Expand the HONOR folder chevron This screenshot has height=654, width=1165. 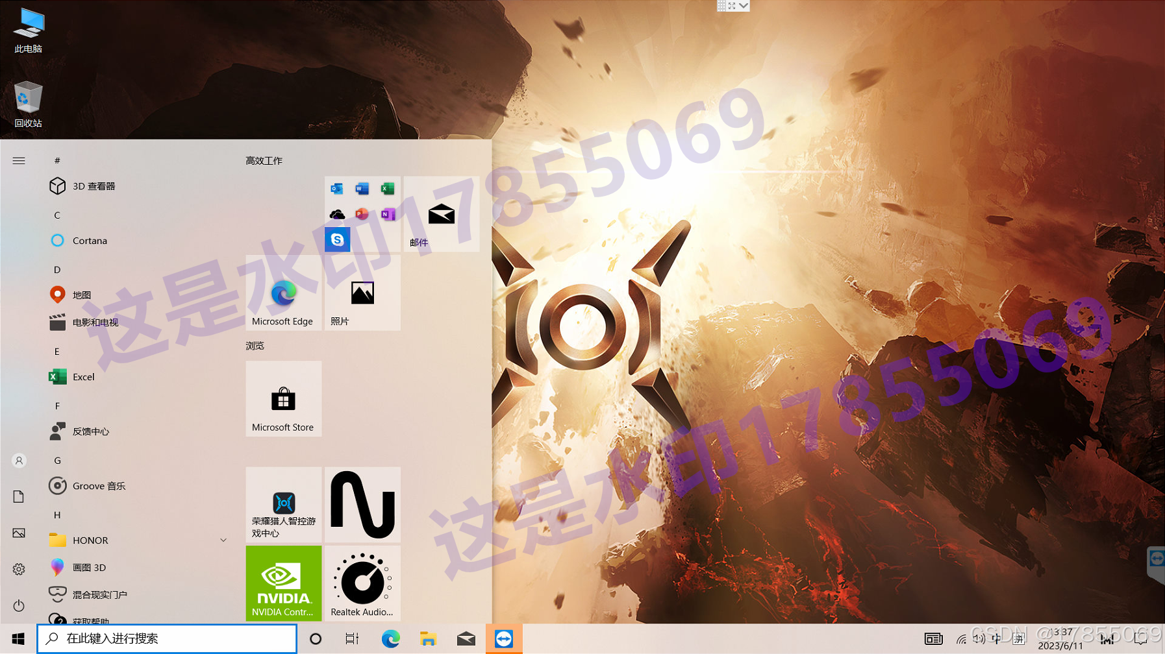tap(223, 540)
